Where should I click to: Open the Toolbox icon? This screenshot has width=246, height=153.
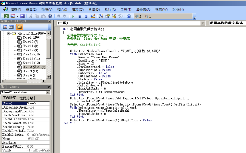point(121,16)
